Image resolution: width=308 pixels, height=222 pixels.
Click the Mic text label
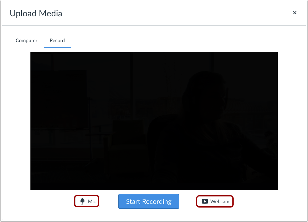pos(92,202)
